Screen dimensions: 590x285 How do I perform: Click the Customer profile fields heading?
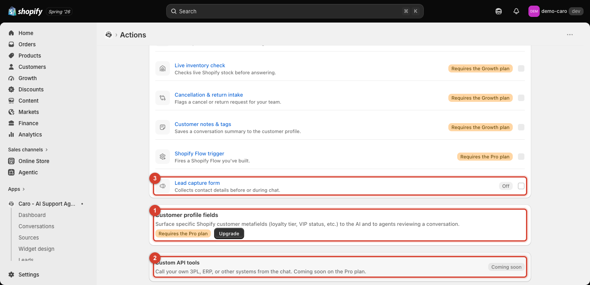tap(187, 215)
